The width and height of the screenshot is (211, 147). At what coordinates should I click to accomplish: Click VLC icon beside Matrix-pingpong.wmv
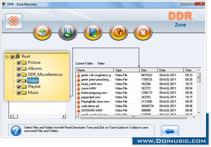pos(79,93)
